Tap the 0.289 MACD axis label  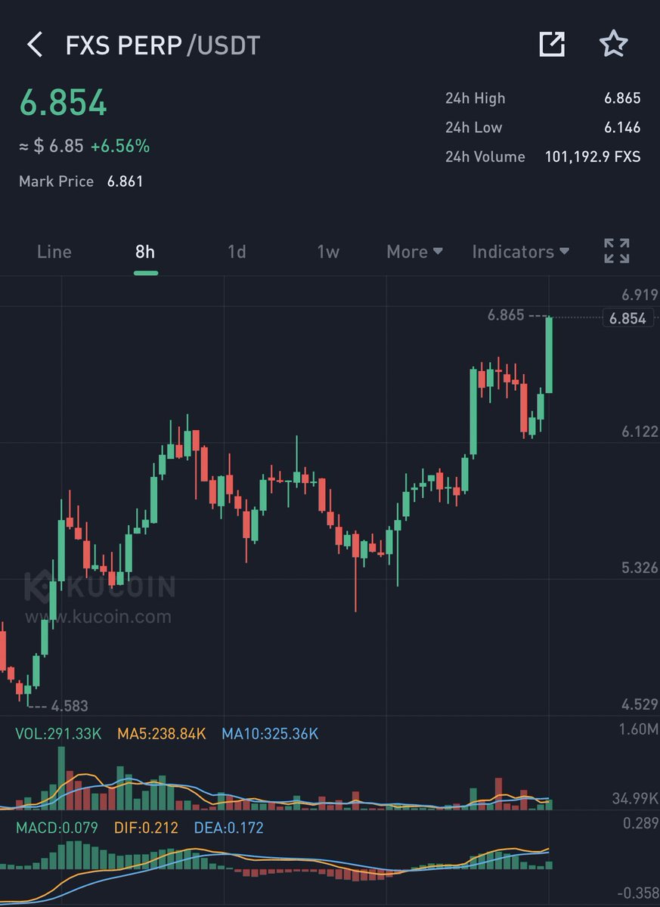click(x=641, y=822)
